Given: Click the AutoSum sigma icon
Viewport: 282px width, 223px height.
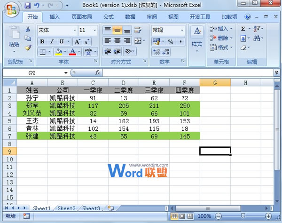Looking at the screenshot, I should [243, 29].
